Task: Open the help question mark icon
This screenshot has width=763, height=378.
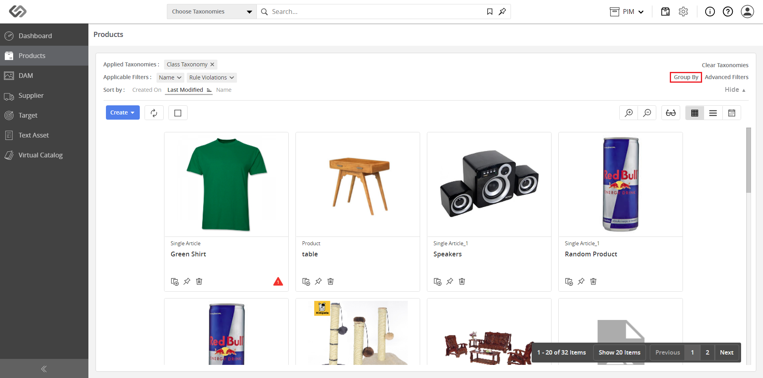Action: pos(728,12)
